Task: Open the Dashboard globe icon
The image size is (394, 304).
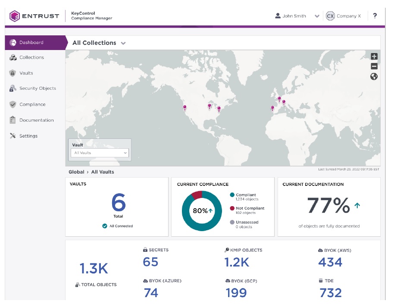Action: tap(13, 43)
